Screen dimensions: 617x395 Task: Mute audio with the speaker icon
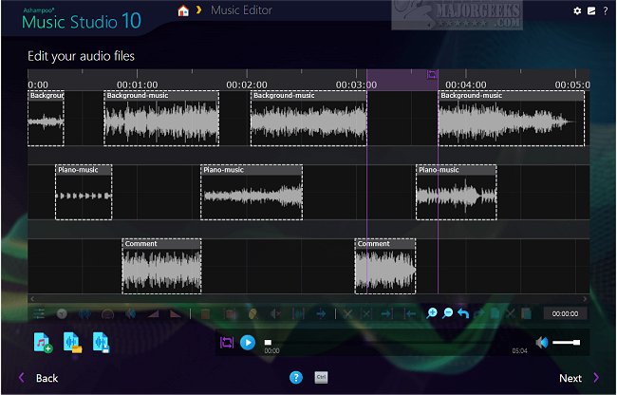pyautogui.click(x=541, y=342)
